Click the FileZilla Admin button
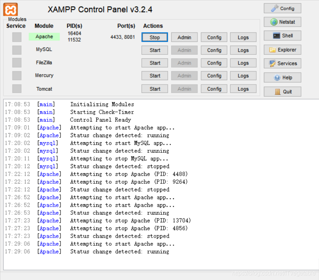 pos(184,63)
